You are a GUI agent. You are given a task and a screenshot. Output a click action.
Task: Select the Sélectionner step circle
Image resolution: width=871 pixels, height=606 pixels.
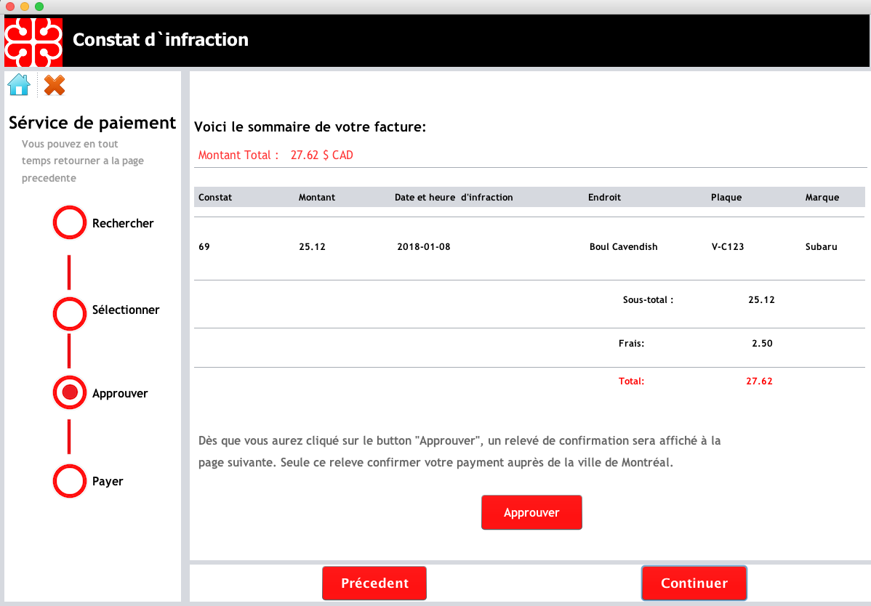tap(70, 314)
